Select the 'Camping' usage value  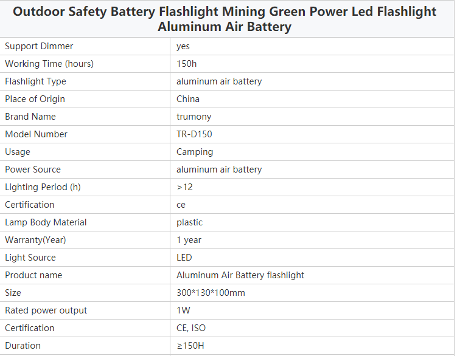tap(195, 152)
